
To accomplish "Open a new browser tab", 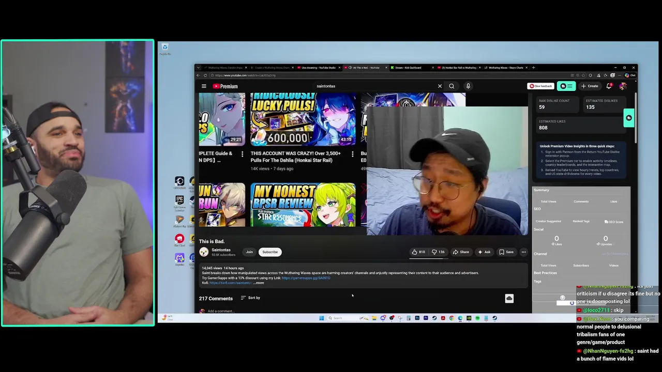I will [x=534, y=68].
